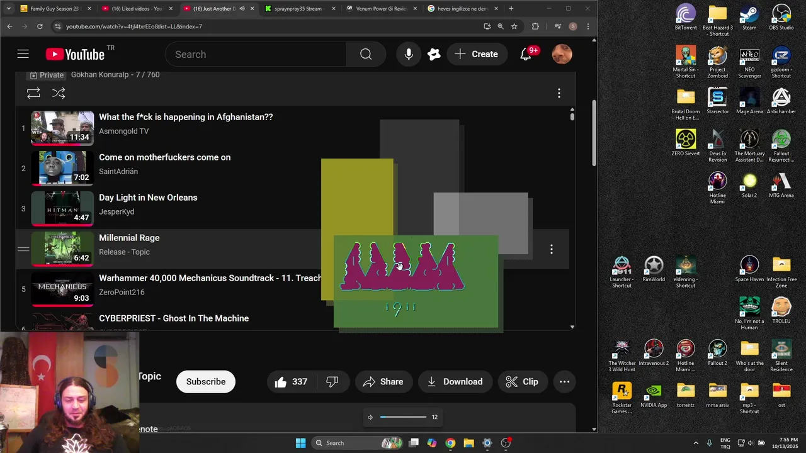Reload the page

pyautogui.click(x=40, y=26)
